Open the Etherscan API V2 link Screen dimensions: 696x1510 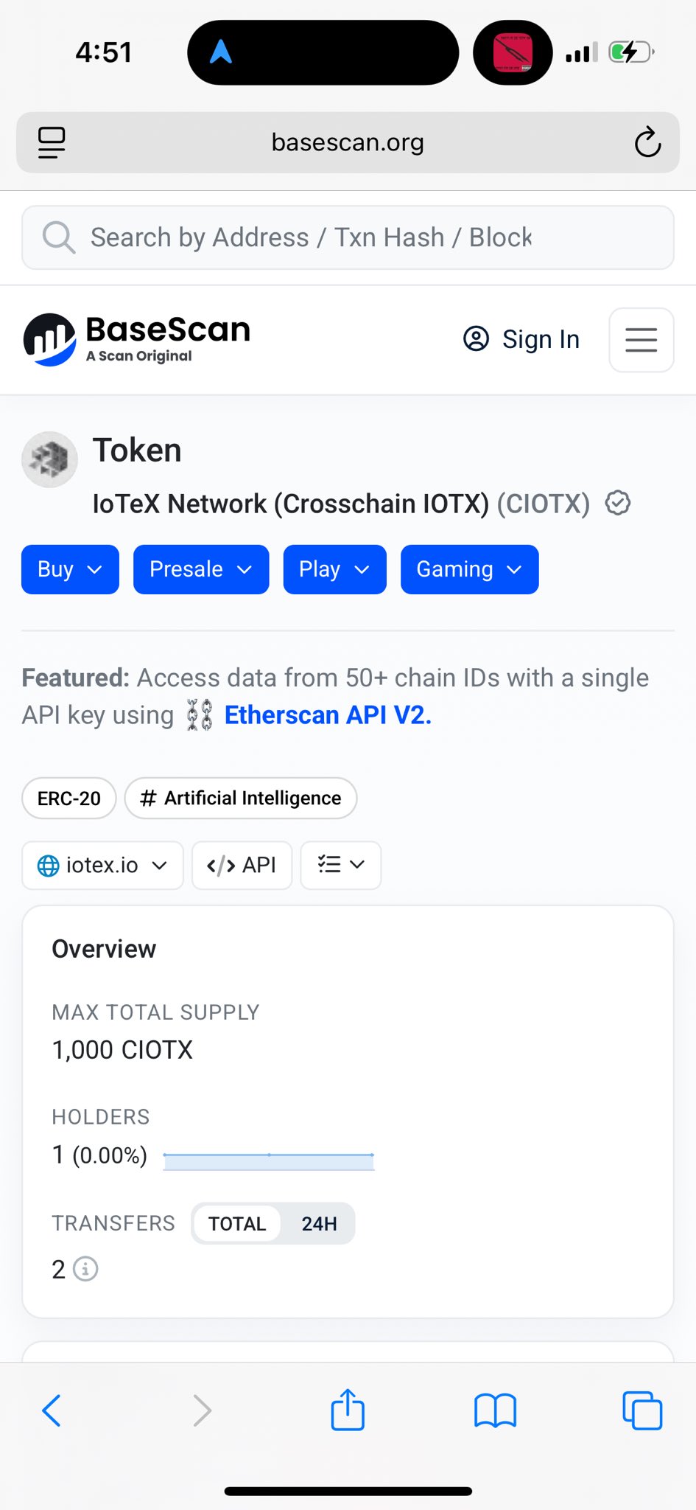328,715
